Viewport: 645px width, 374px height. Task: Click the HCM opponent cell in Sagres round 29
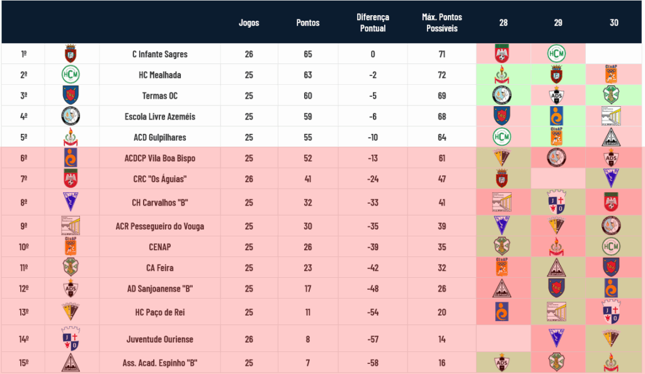[558, 54]
